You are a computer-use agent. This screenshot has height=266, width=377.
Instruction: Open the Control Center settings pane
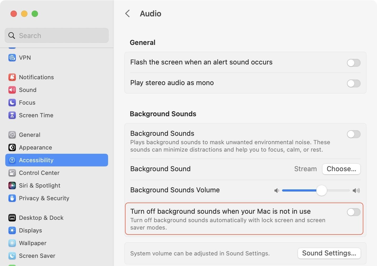coord(39,173)
